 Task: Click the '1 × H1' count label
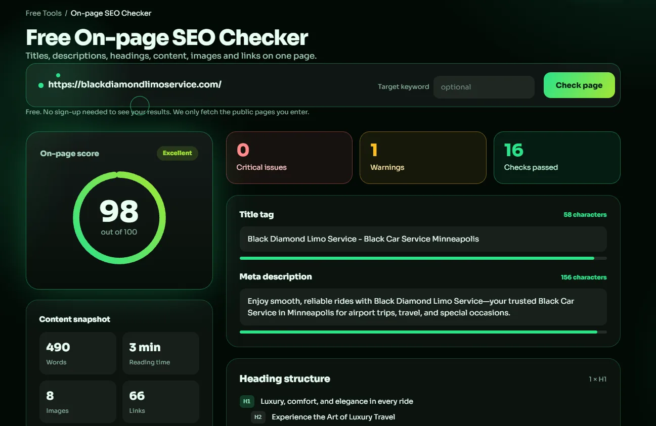coord(597,379)
